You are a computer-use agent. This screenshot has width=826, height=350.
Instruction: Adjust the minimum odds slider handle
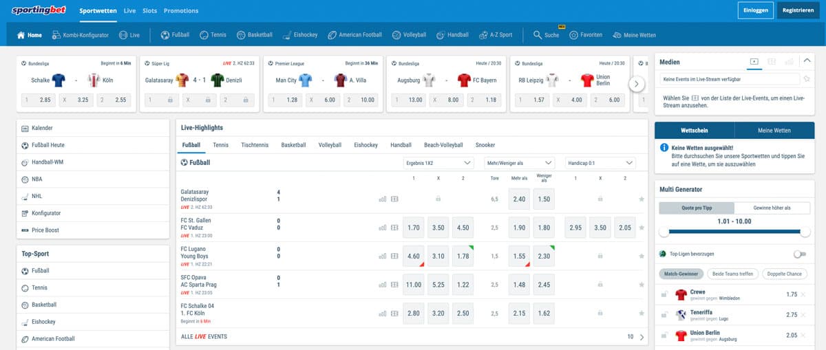pos(664,232)
